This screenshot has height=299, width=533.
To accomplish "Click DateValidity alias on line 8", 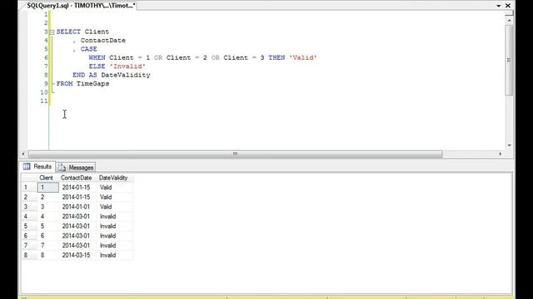I will (x=126, y=75).
